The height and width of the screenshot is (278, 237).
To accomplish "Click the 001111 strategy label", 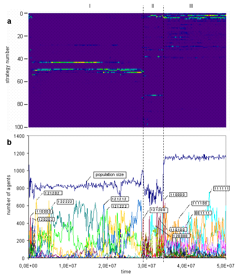I will point(203,213).
